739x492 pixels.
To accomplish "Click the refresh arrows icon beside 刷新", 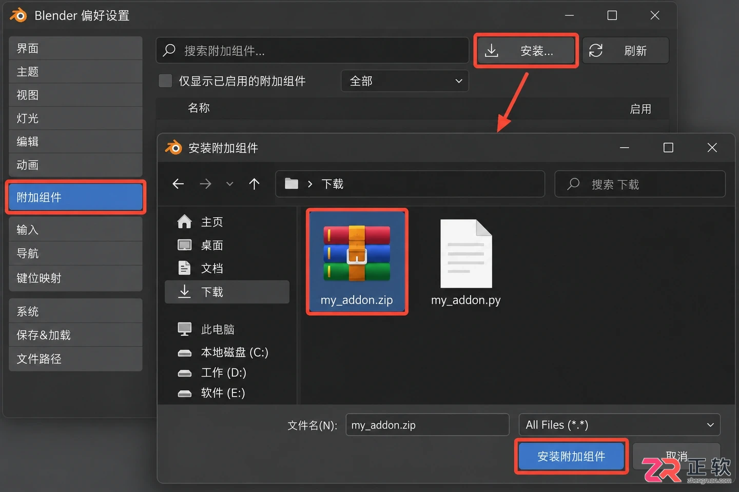I will (596, 50).
